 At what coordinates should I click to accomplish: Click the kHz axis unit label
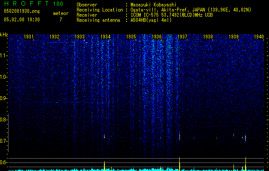pyautogui.click(x=4, y=35)
